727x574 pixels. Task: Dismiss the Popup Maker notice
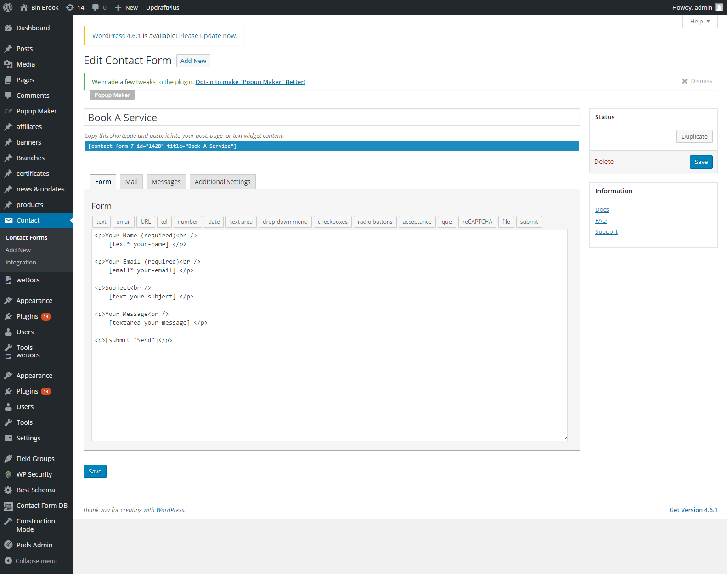click(697, 81)
